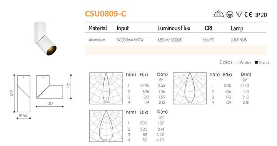The image size is (277, 146).
Task: Click the 36° beam polar diagram
Action: click(x=106, y=126)
